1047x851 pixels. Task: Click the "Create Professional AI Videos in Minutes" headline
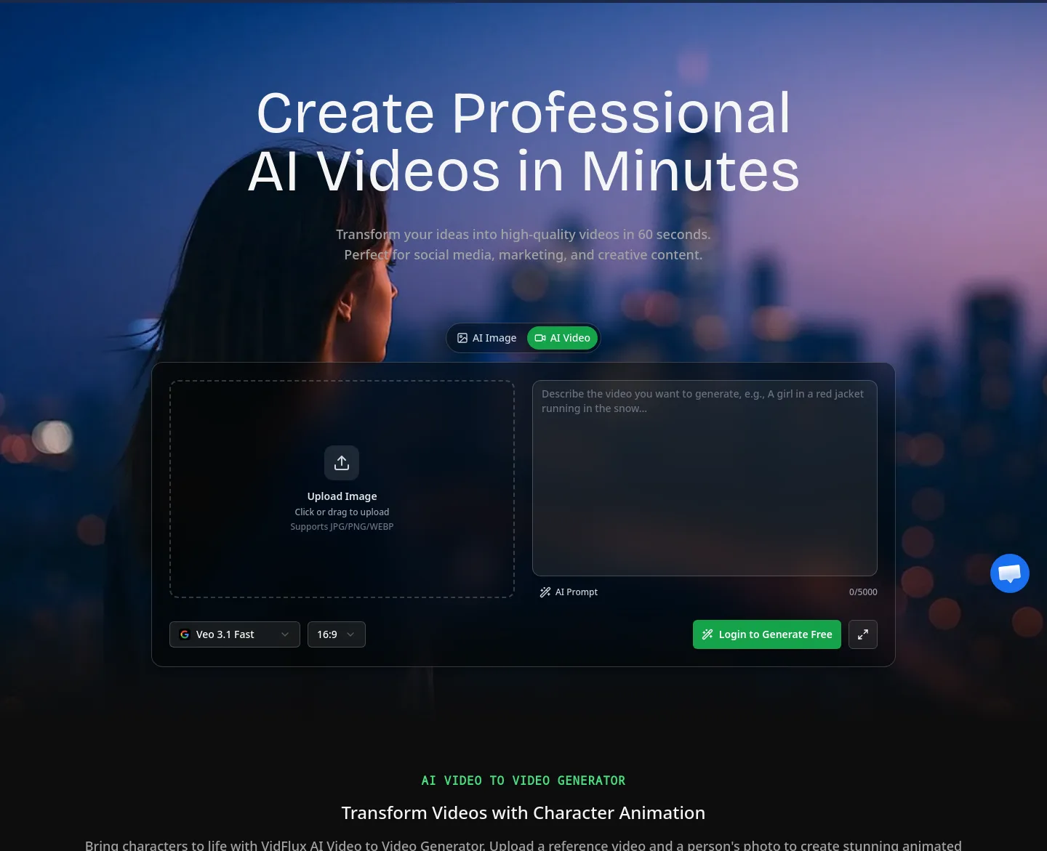pyautogui.click(x=523, y=142)
